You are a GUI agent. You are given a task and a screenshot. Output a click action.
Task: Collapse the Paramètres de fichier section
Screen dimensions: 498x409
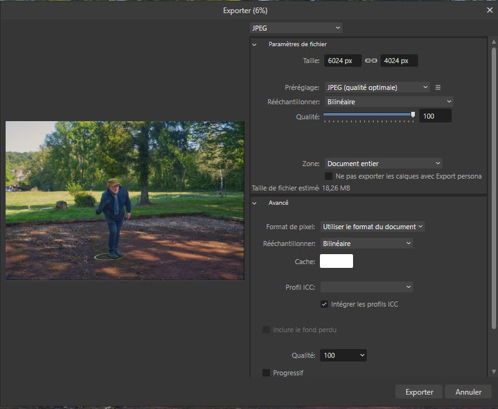click(x=255, y=44)
